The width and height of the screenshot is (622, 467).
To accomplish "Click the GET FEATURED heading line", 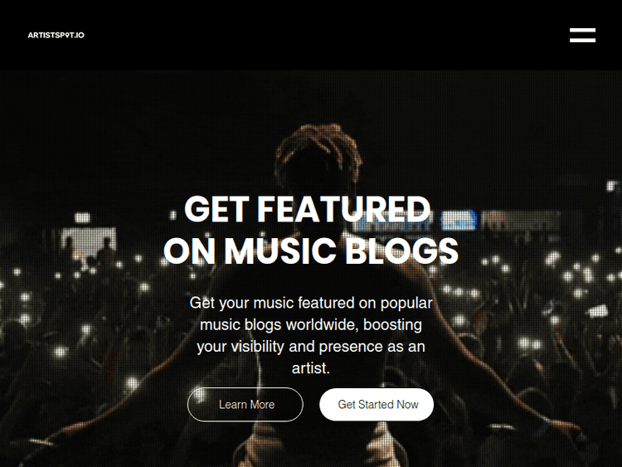I will point(308,209).
